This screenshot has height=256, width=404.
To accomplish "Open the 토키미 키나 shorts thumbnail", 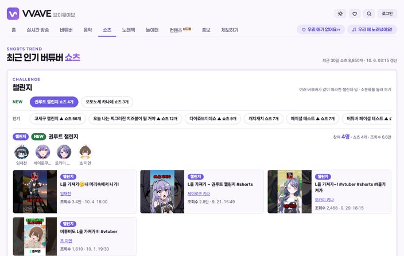I will click(x=290, y=192).
